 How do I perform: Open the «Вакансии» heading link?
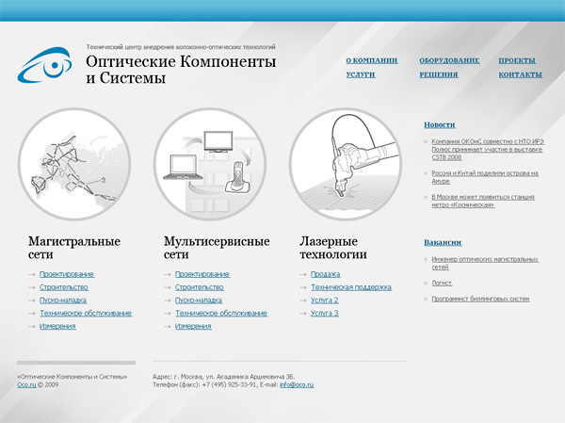coord(443,241)
